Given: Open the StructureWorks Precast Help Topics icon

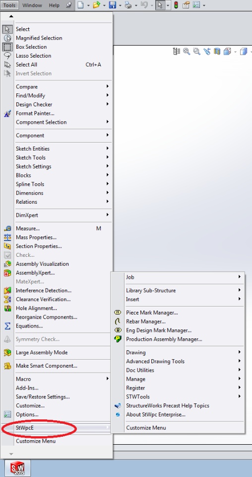Looking at the screenshot, I should click(x=118, y=405).
